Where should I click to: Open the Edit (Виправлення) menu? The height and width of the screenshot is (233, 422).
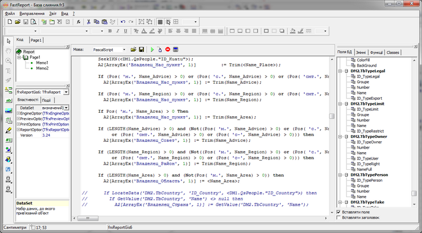32,14
